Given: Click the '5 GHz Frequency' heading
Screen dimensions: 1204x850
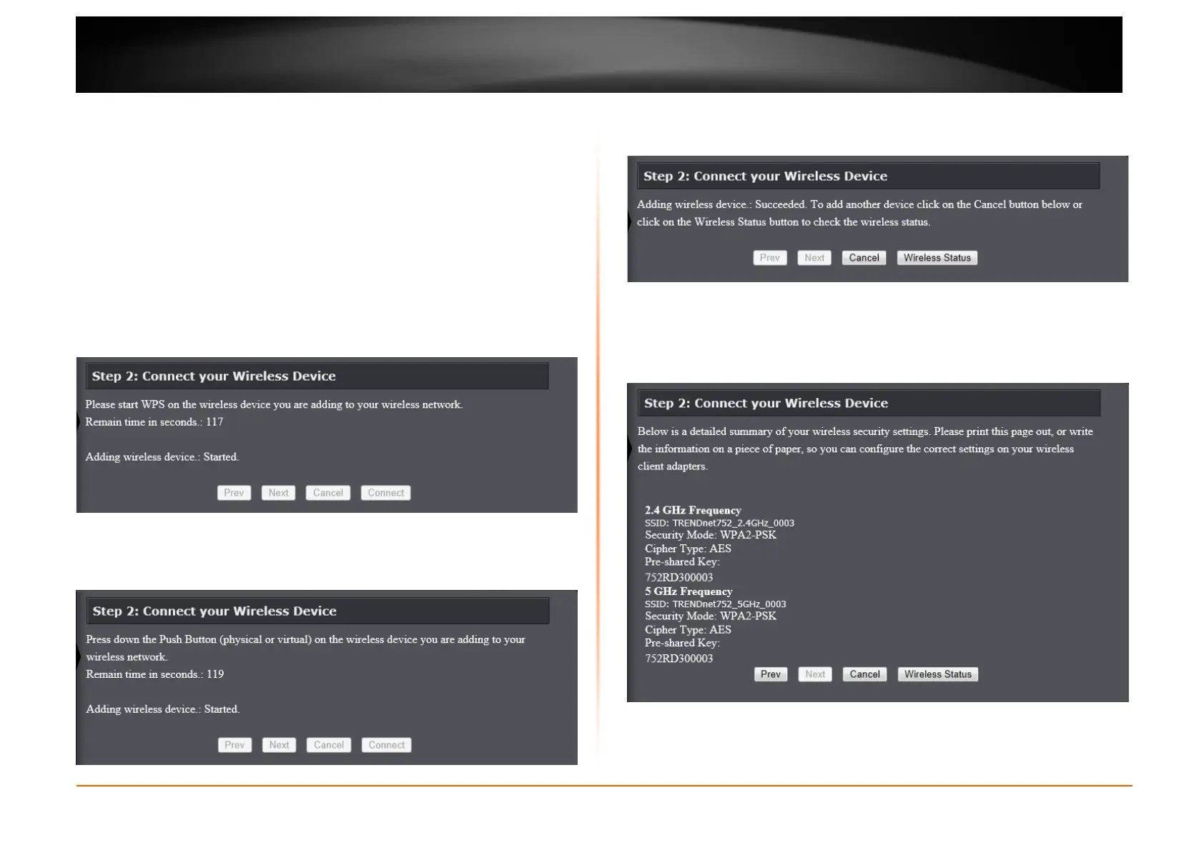Looking at the screenshot, I should (689, 591).
